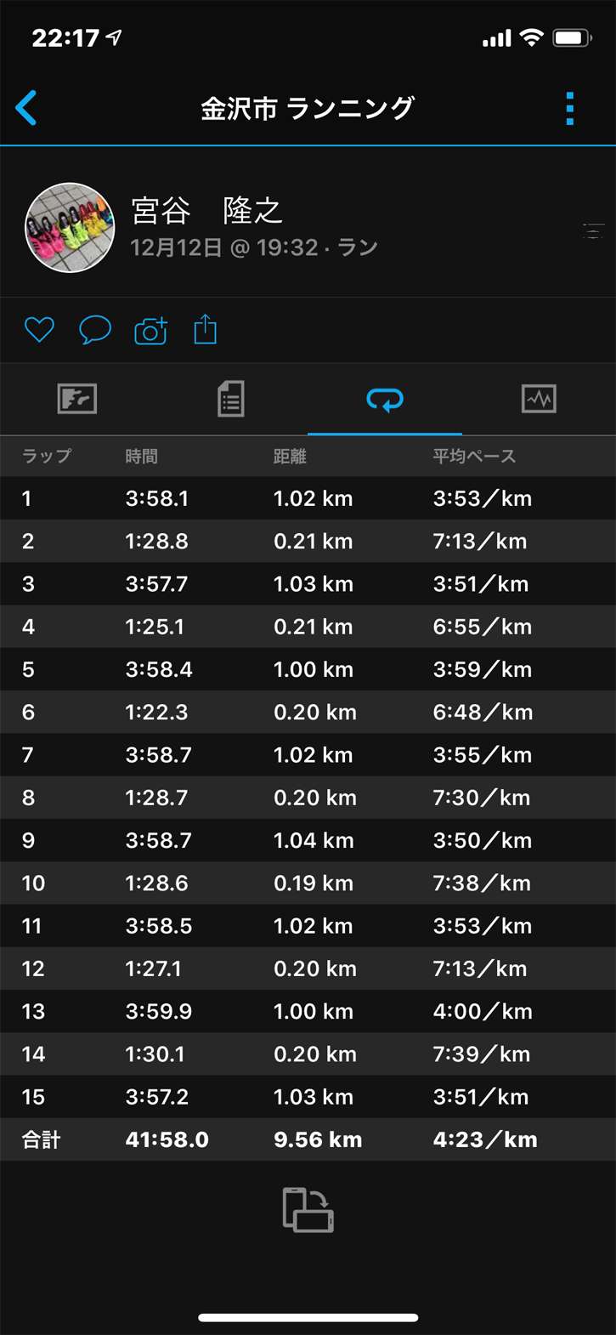Like the activity with the heart icon
Image resolution: width=616 pixels, height=1335 pixels.
(x=39, y=329)
